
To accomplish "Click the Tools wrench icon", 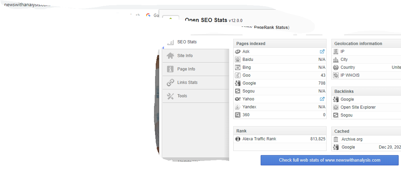I will pyautogui.click(x=170, y=96).
